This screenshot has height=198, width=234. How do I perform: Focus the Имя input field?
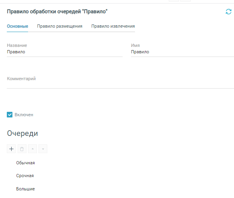[182, 52]
